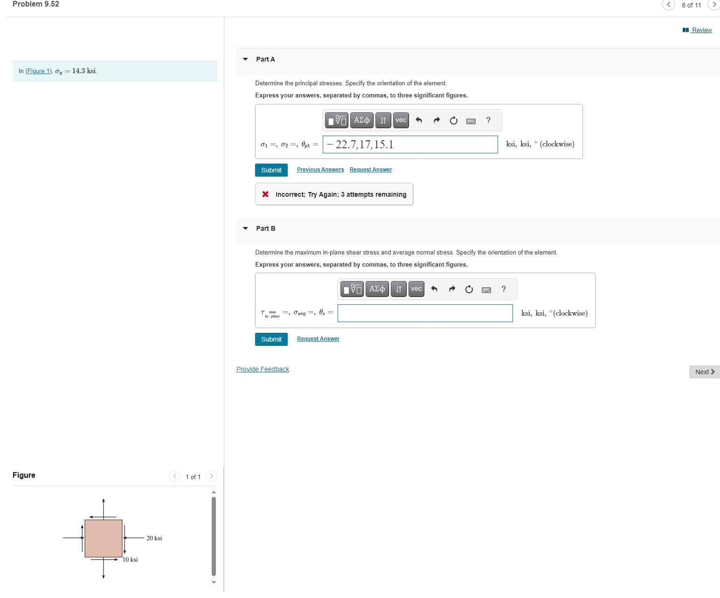The height and width of the screenshot is (598, 720).
Task: Go to next problem using the right arrow
Action: (714, 5)
